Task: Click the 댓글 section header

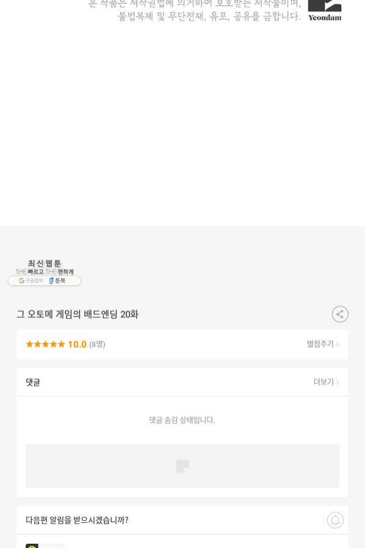Action: (33, 382)
